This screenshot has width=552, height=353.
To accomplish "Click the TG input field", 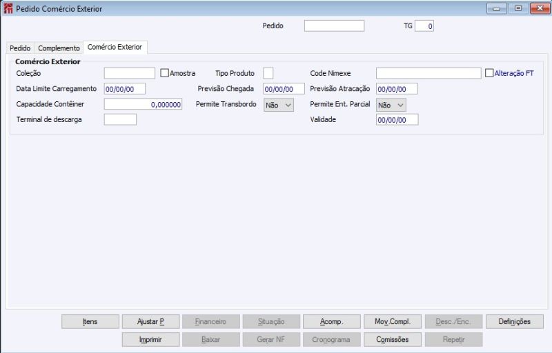I will tap(424, 26).
